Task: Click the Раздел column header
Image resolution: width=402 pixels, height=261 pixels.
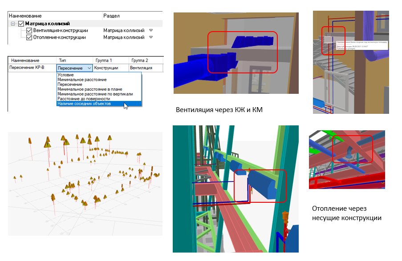Action: pos(111,15)
